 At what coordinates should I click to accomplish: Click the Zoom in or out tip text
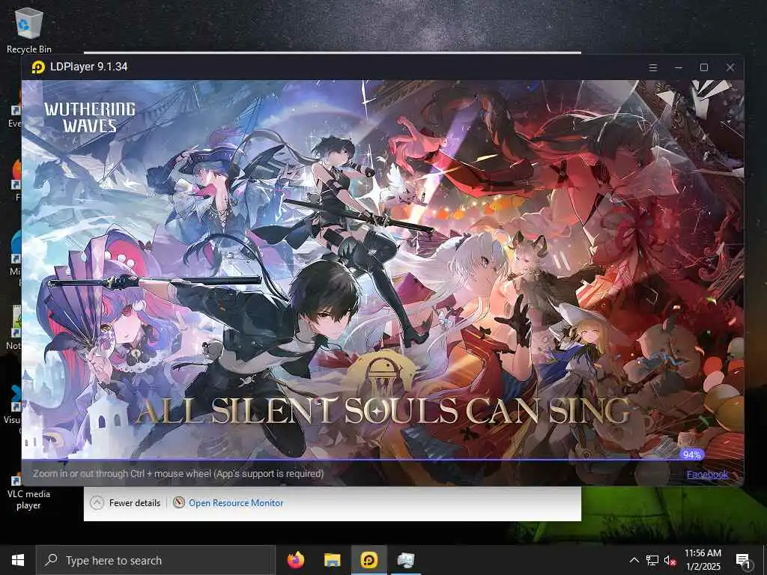(x=178, y=474)
